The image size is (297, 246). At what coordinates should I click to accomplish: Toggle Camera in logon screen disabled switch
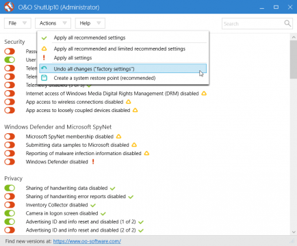pos(10,213)
